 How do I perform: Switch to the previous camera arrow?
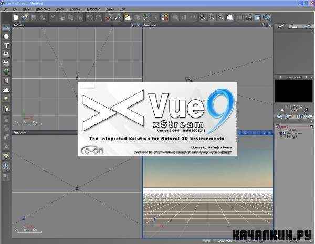280,77
